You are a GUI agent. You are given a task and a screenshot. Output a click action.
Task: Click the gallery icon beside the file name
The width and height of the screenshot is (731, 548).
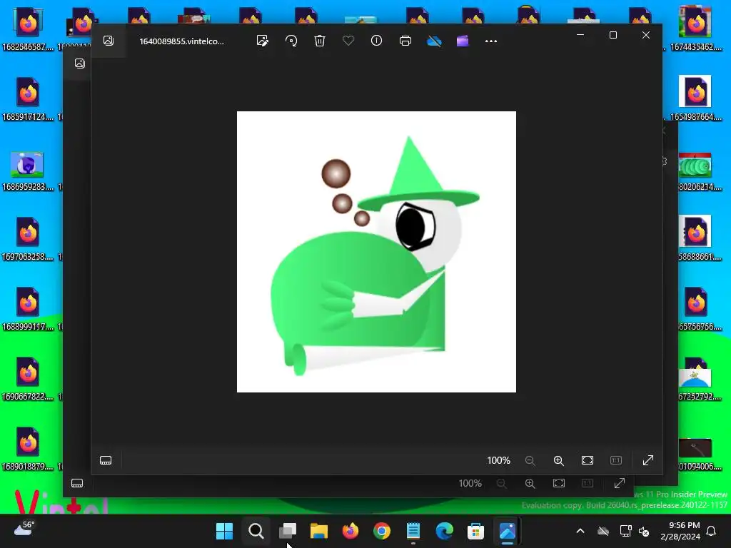pos(109,41)
